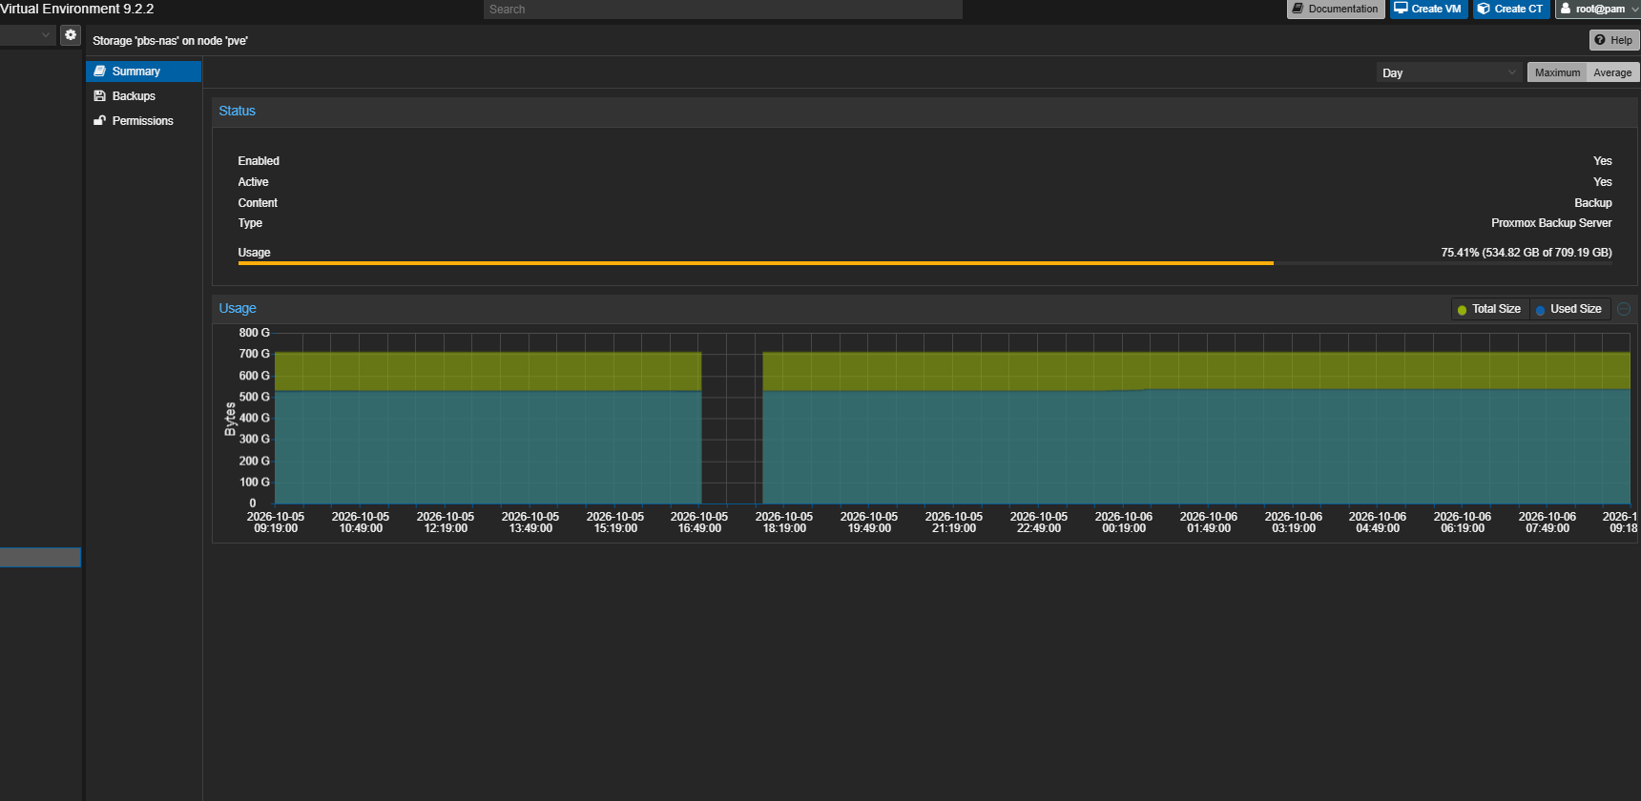Click the chart zoom reset icon

pyautogui.click(x=1624, y=309)
